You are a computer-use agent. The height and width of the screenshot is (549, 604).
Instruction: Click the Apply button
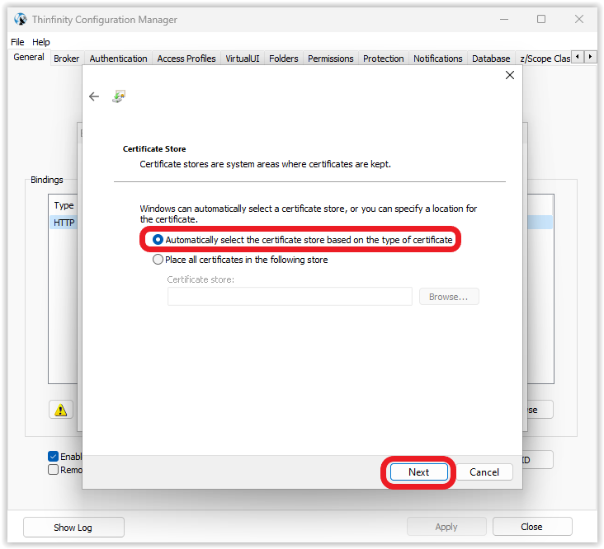pyautogui.click(x=446, y=527)
